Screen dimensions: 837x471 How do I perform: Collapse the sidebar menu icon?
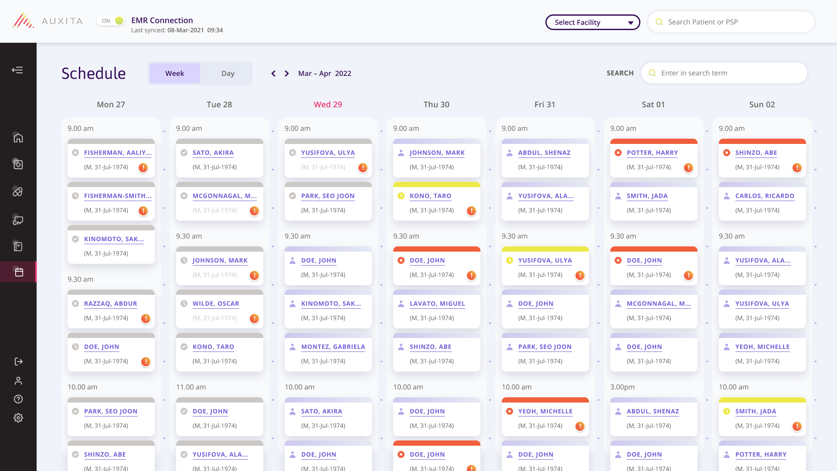(x=17, y=70)
